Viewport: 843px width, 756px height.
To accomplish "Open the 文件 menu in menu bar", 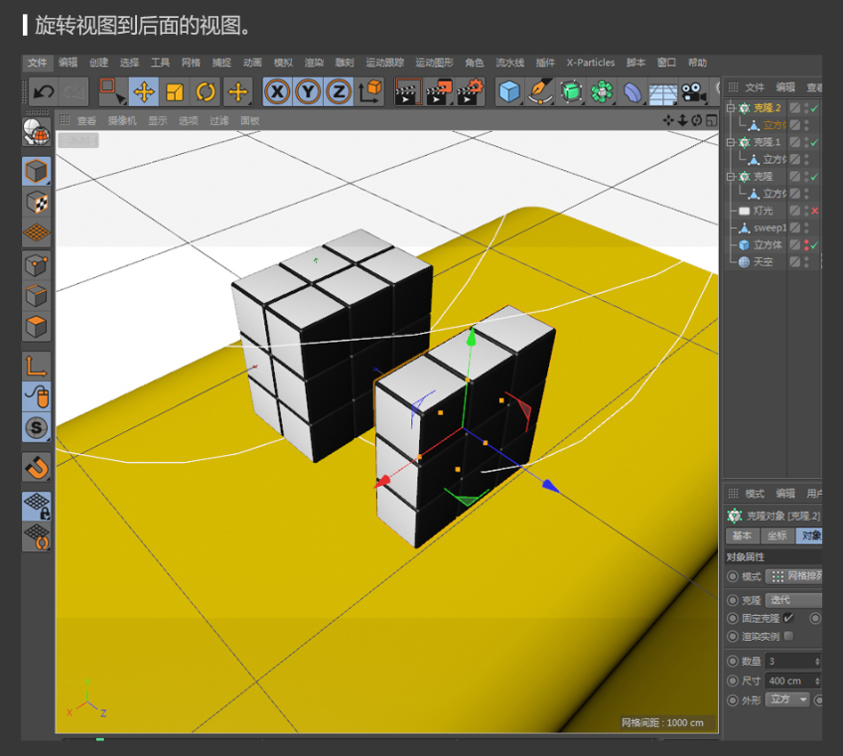I will (x=37, y=63).
